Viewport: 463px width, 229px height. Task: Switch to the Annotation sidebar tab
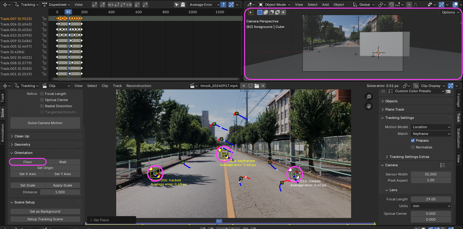tap(3, 132)
